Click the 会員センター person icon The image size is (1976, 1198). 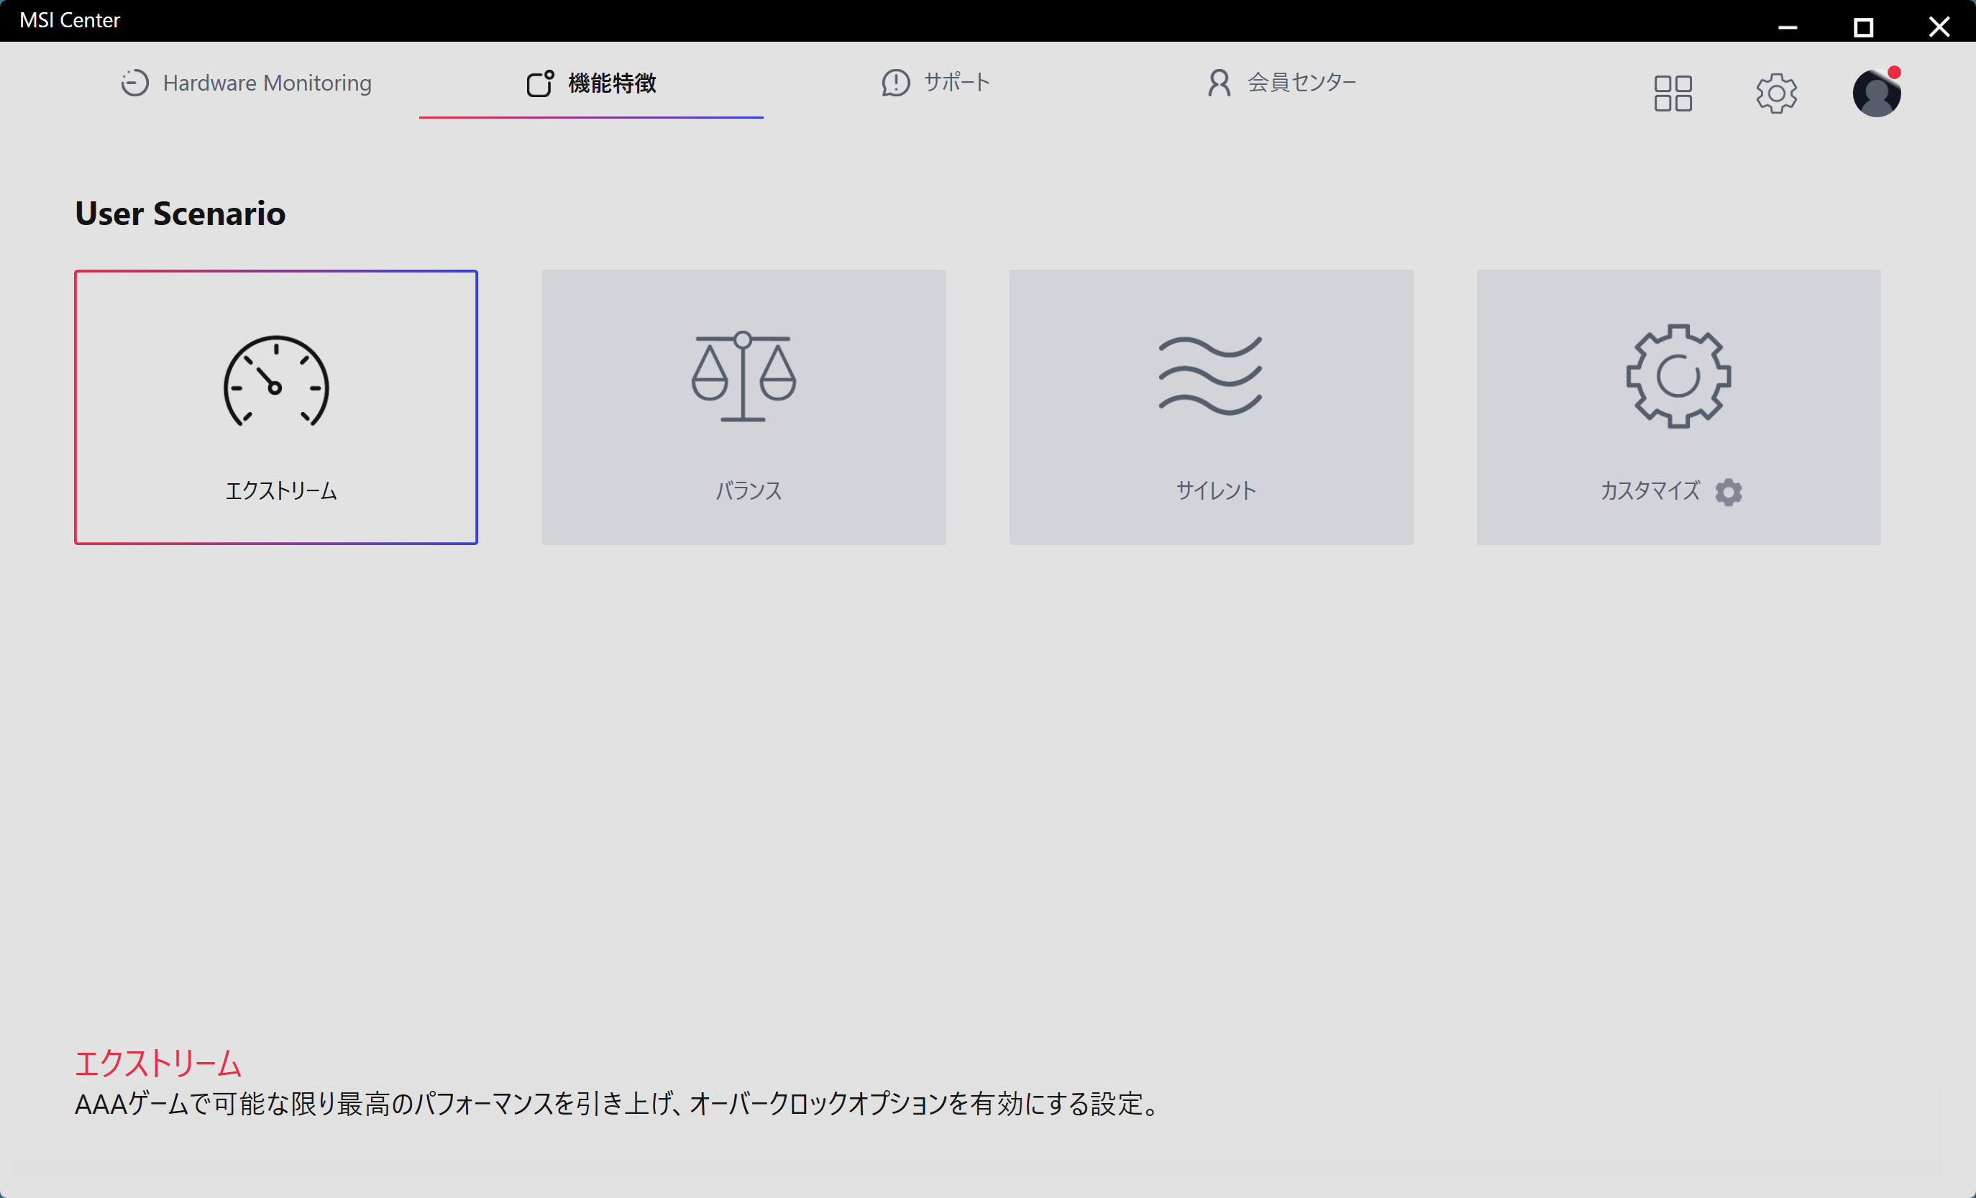(x=1217, y=83)
